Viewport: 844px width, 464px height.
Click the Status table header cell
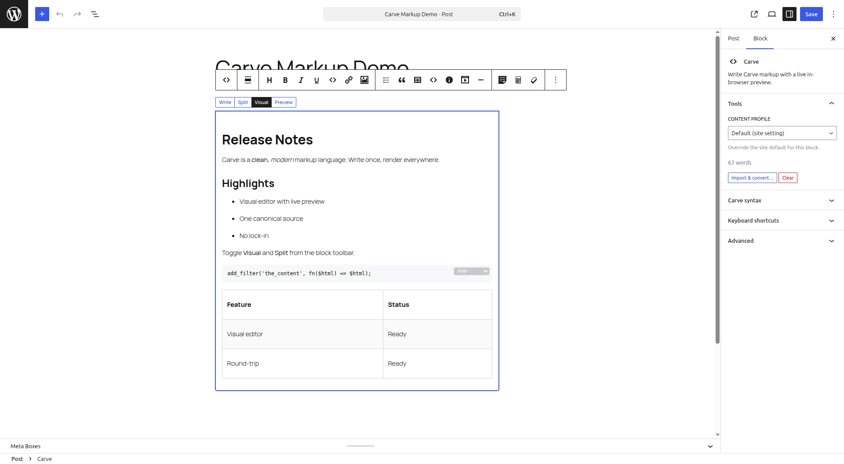point(437,305)
